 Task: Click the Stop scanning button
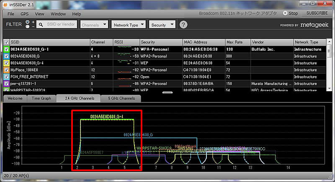coord(290,13)
